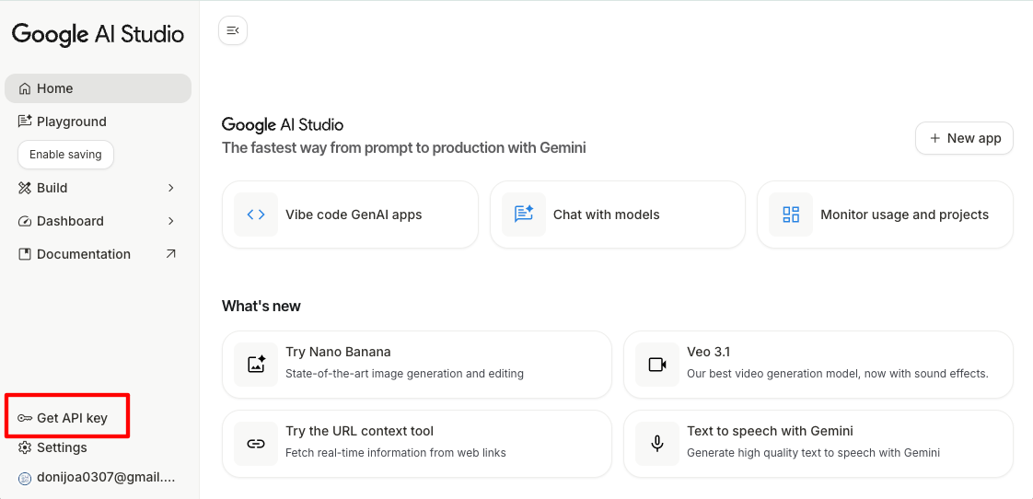1033x499 pixels.
Task: Open the Home menu item
Action: 99,88
